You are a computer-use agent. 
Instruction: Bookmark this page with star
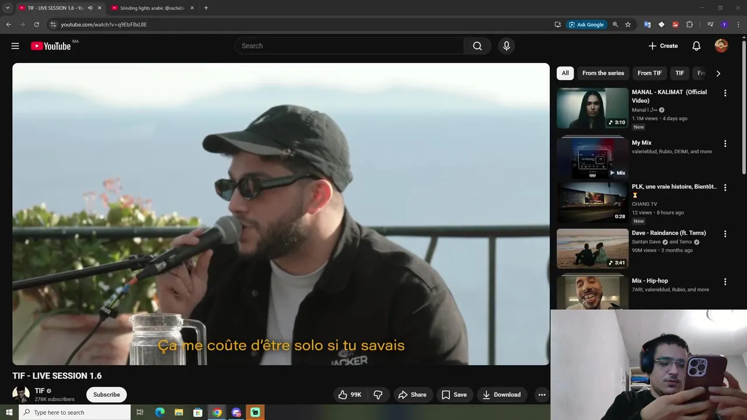point(628,24)
